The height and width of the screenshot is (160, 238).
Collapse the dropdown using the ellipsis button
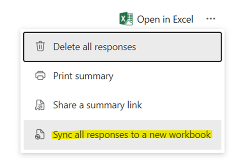[211, 19]
